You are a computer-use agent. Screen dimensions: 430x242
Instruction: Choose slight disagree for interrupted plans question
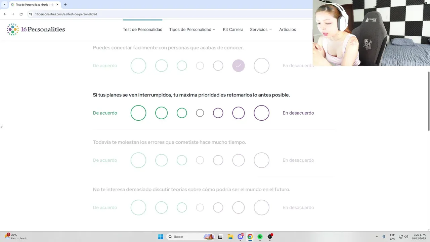coord(218,113)
